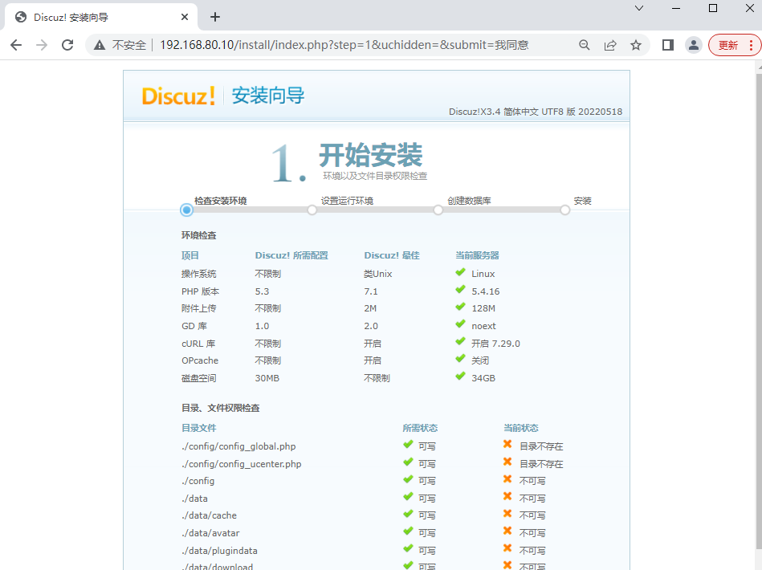Image resolution: width=762 pixels, height=570 pixels.
Task: Click the PHP 版本 row label
Action: tap(200, 291)
